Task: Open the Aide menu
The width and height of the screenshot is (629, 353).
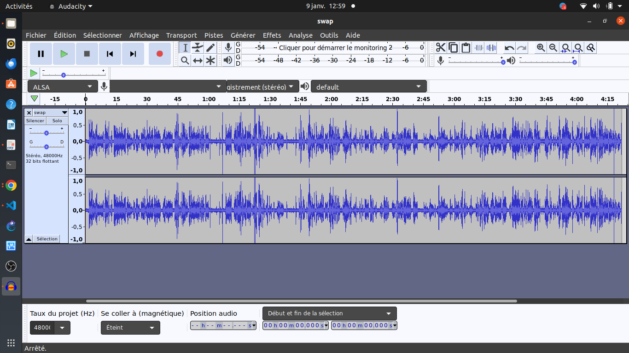Action: coord(353,35)
